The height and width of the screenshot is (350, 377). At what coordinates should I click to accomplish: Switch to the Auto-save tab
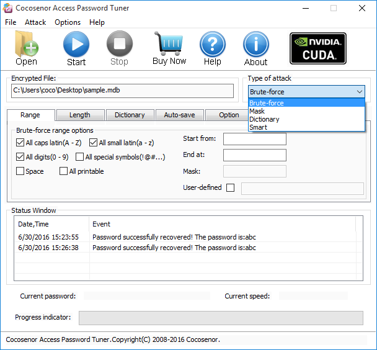click(180, 115)
